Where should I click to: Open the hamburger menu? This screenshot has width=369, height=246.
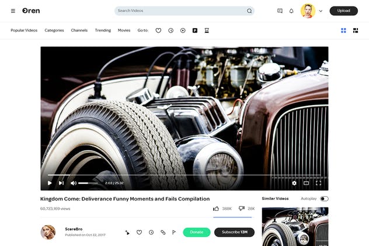pyautogui.click(x=13, y=11)
